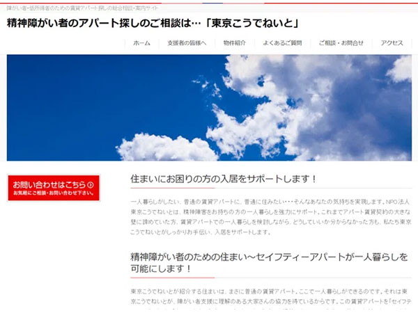The height and width of the screenshot is (313, 418).
Task: Go to よくあるご質問 page
Action: pyautogui.click(x=282, y=42)
